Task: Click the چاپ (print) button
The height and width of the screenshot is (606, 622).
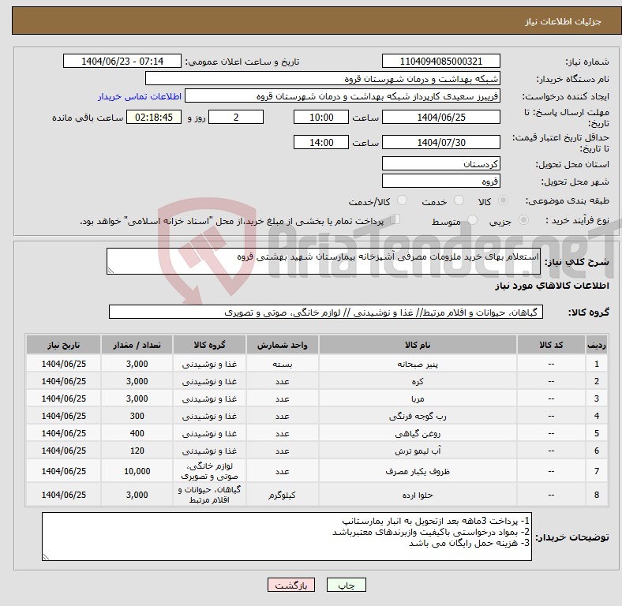Action: (351, 585)
